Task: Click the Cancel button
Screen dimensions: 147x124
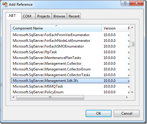Action: click(x=127, y=113)
